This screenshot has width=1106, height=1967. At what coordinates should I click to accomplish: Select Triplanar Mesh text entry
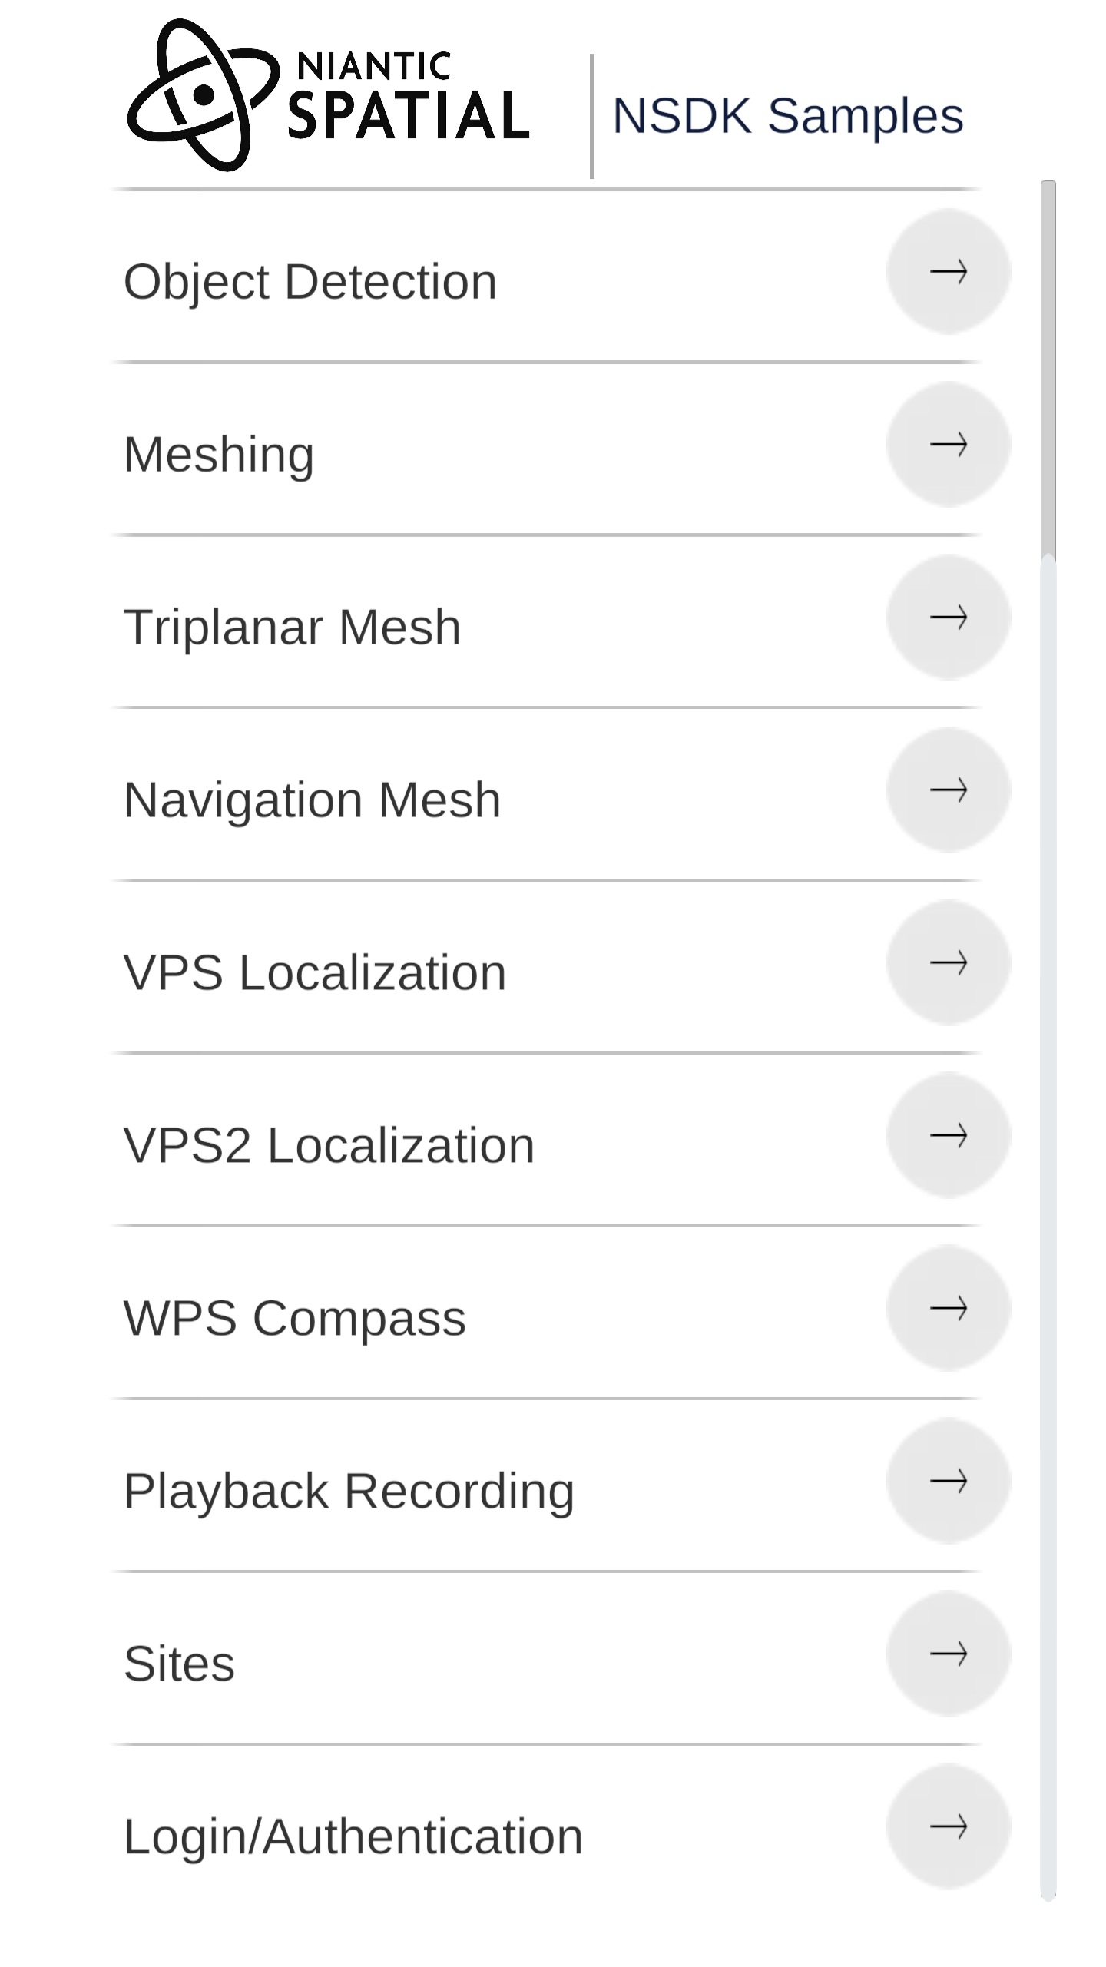(292, 628)
